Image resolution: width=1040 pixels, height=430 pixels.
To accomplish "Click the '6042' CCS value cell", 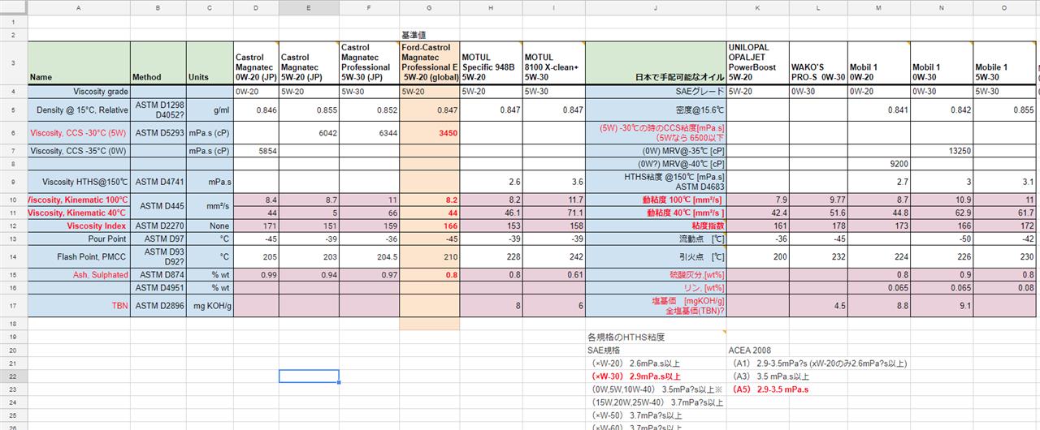I will point(309,133).
